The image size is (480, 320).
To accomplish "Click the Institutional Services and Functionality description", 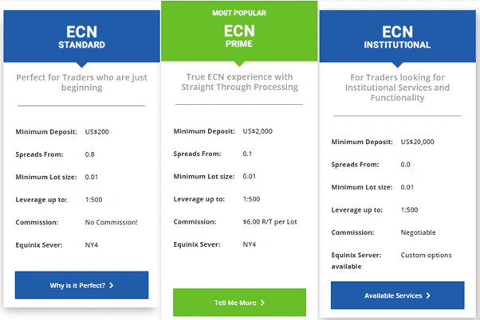I will click(x=397, y=88).
